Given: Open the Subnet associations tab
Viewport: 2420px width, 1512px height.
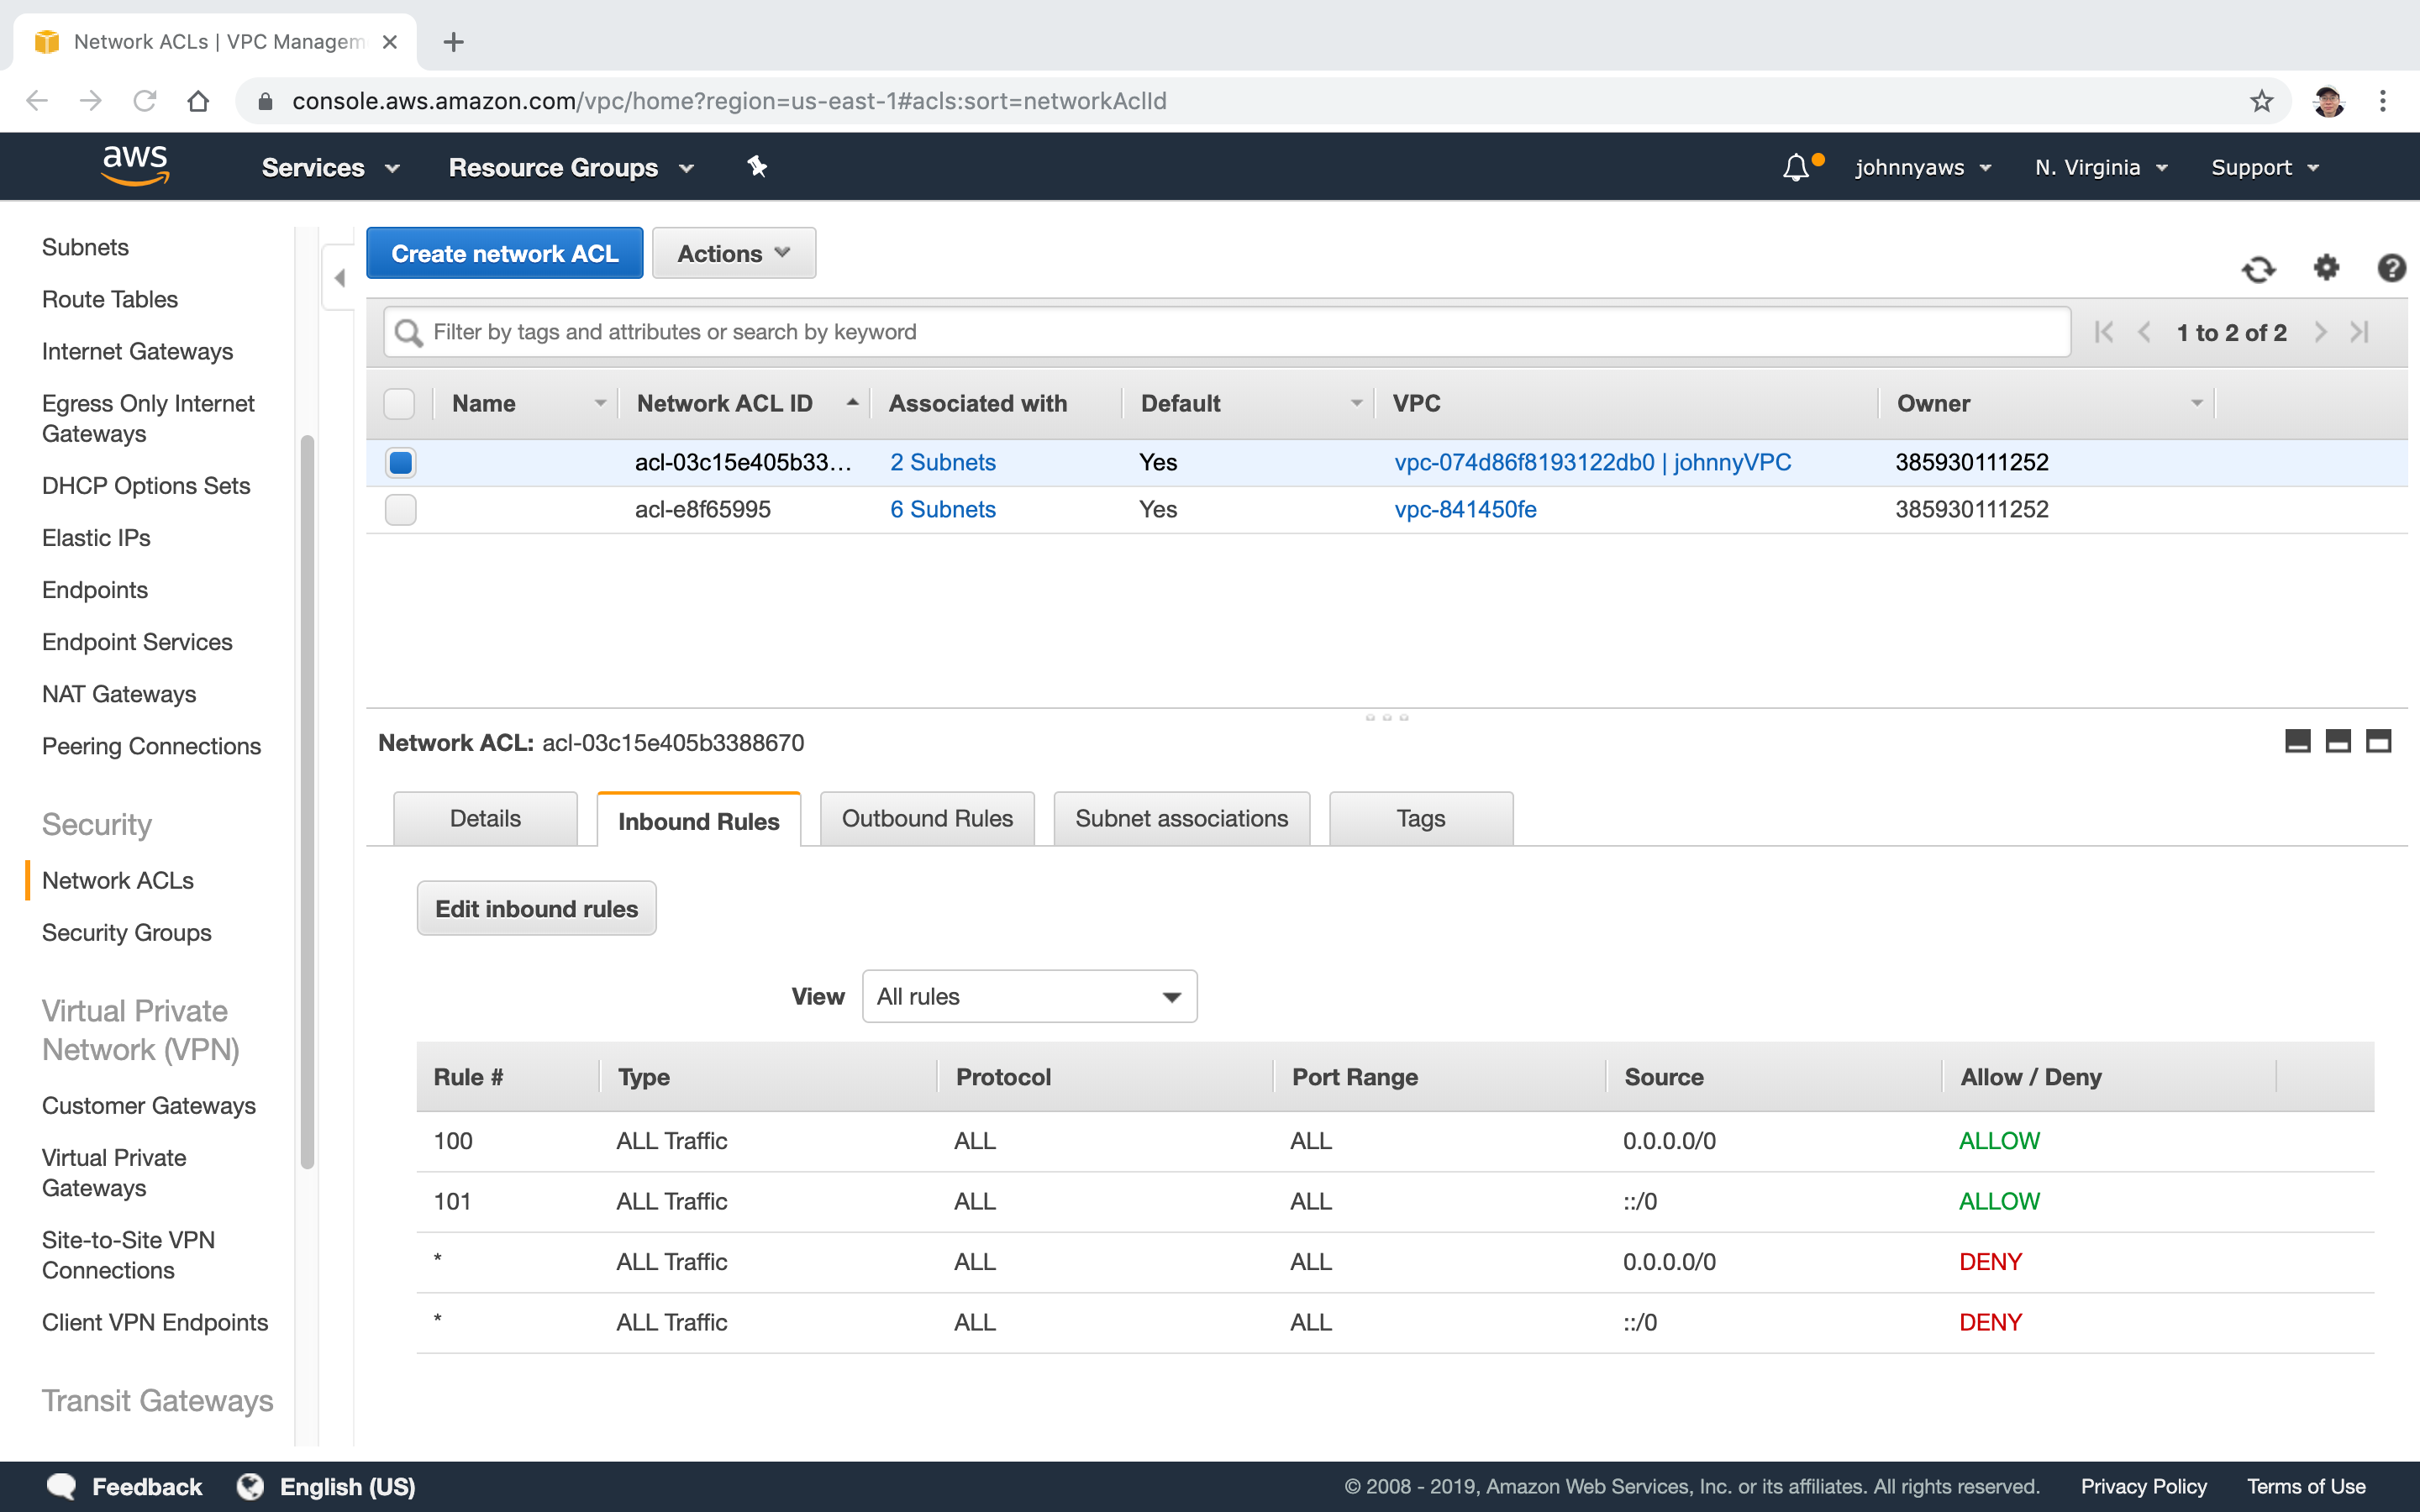Looking at the screenshot, I should 1181,818.
